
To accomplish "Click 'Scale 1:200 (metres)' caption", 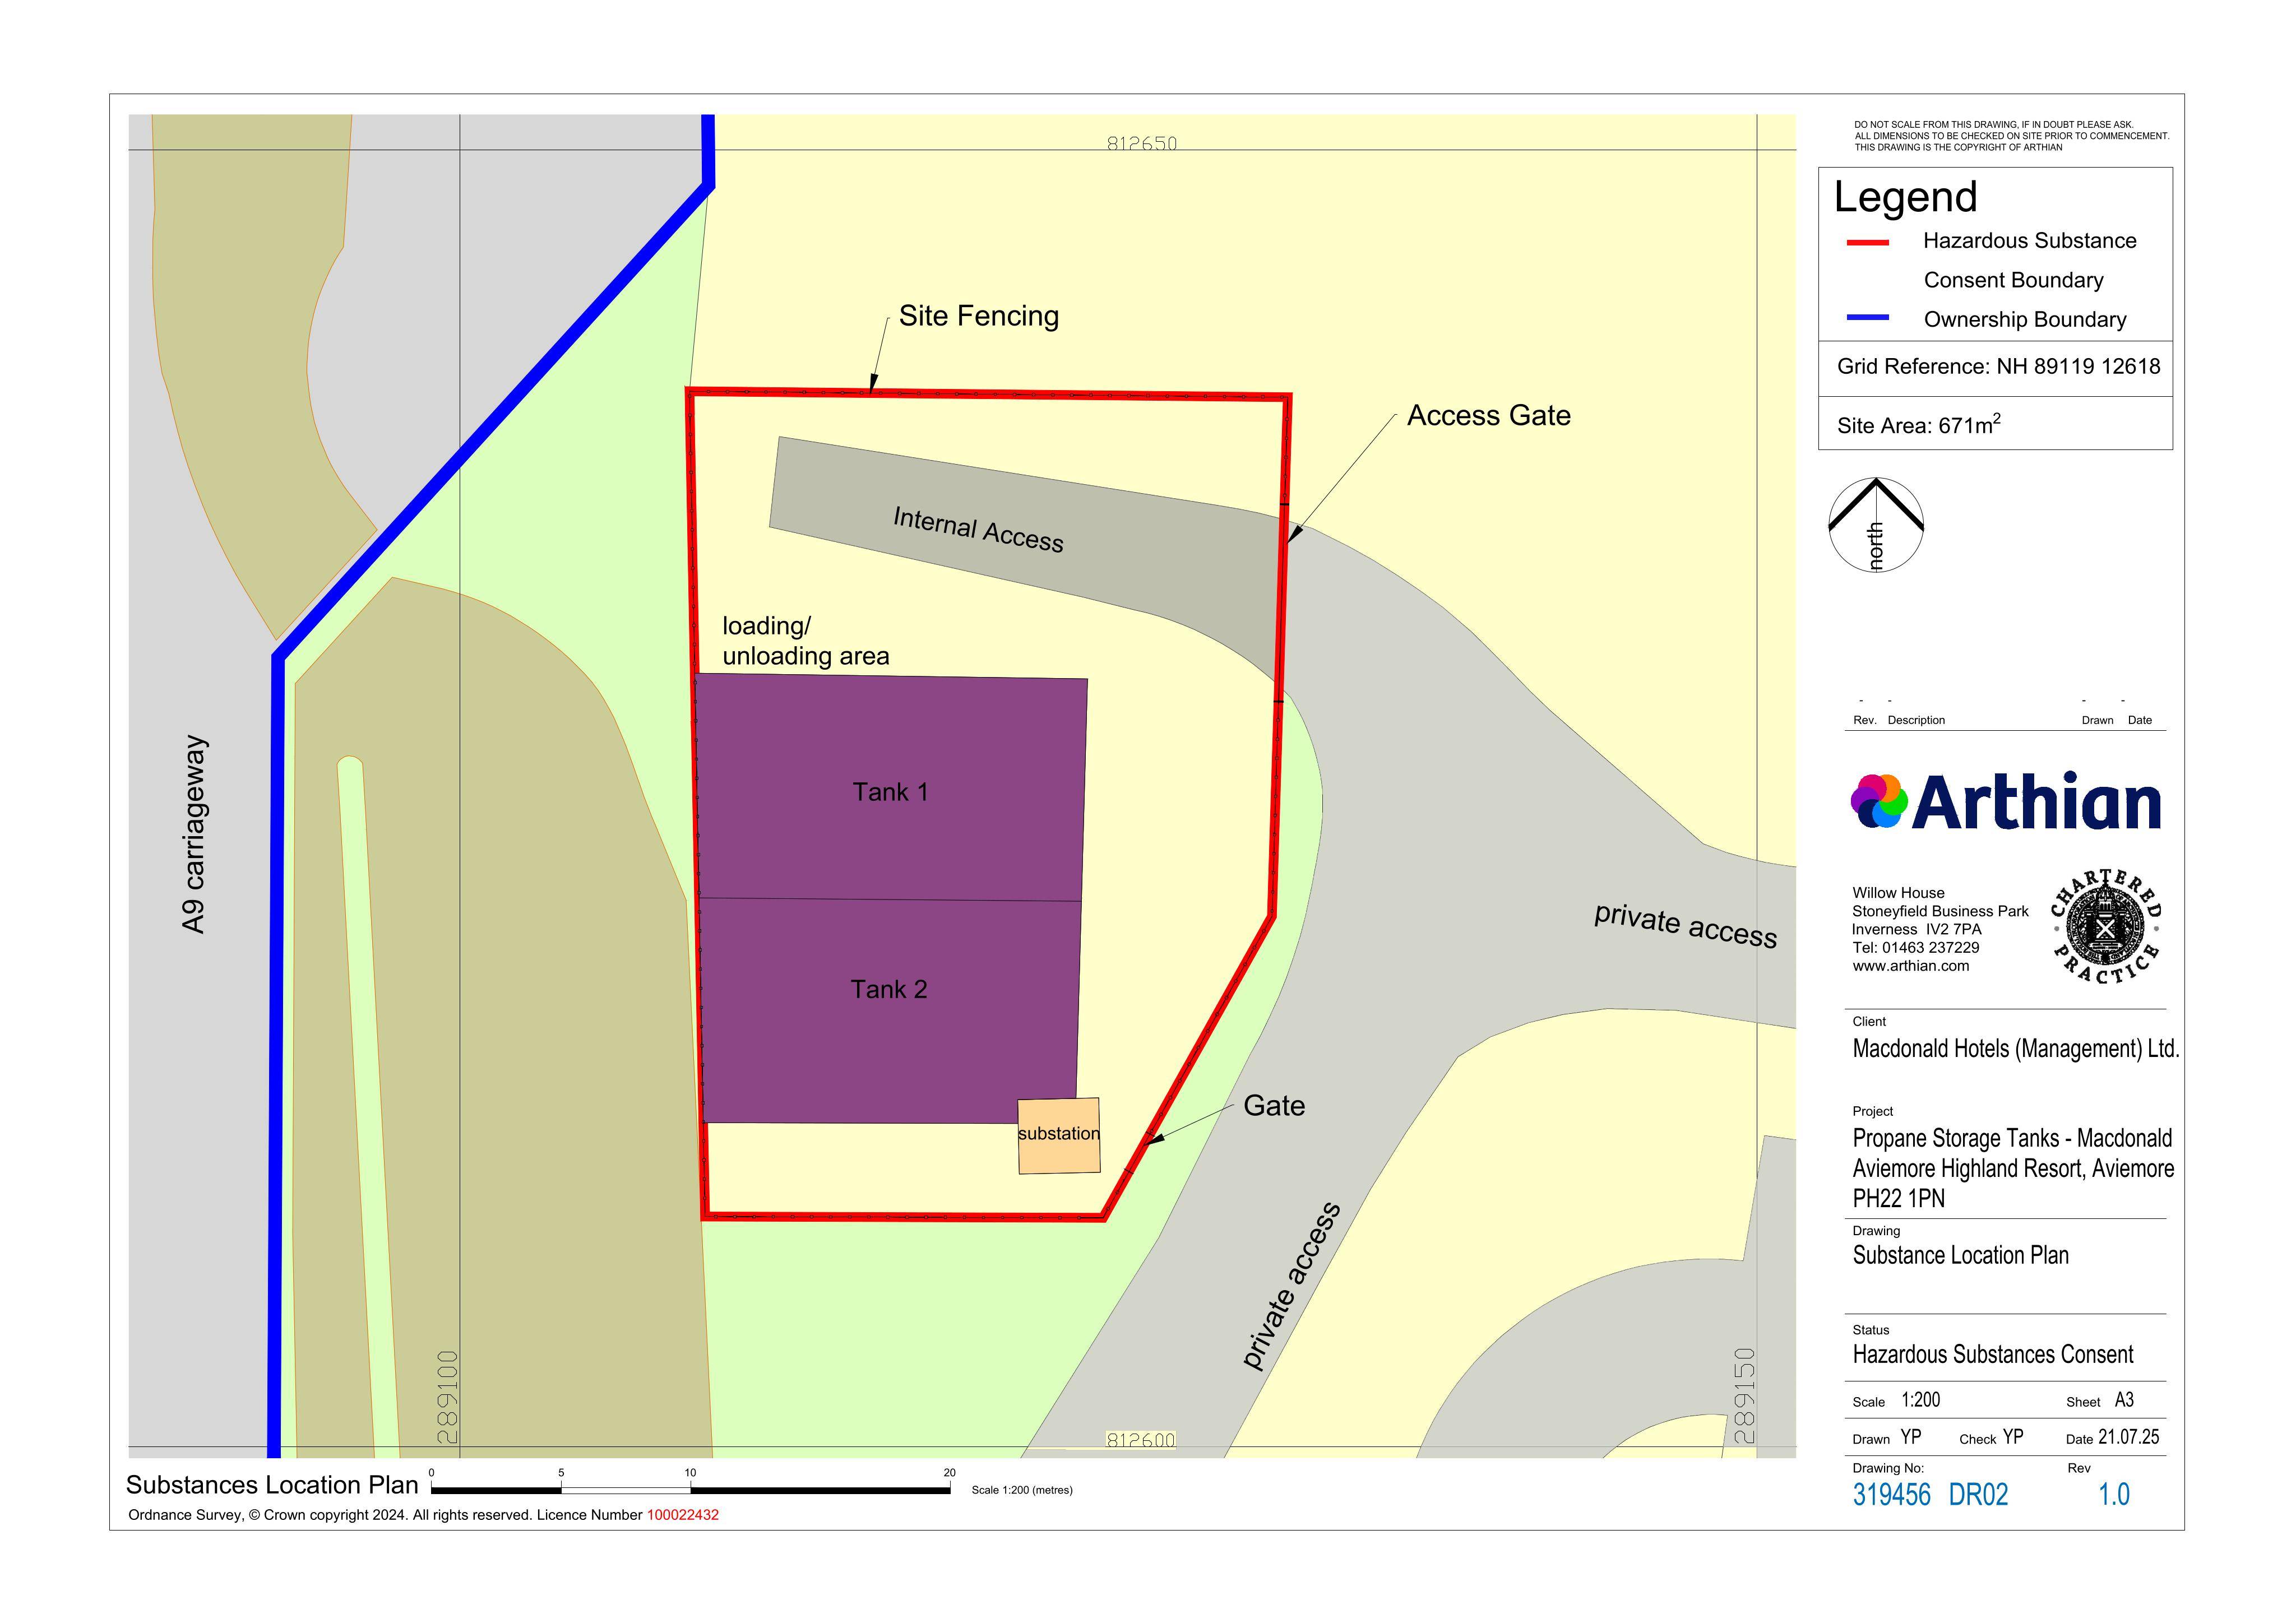I will point(1022,1490).
